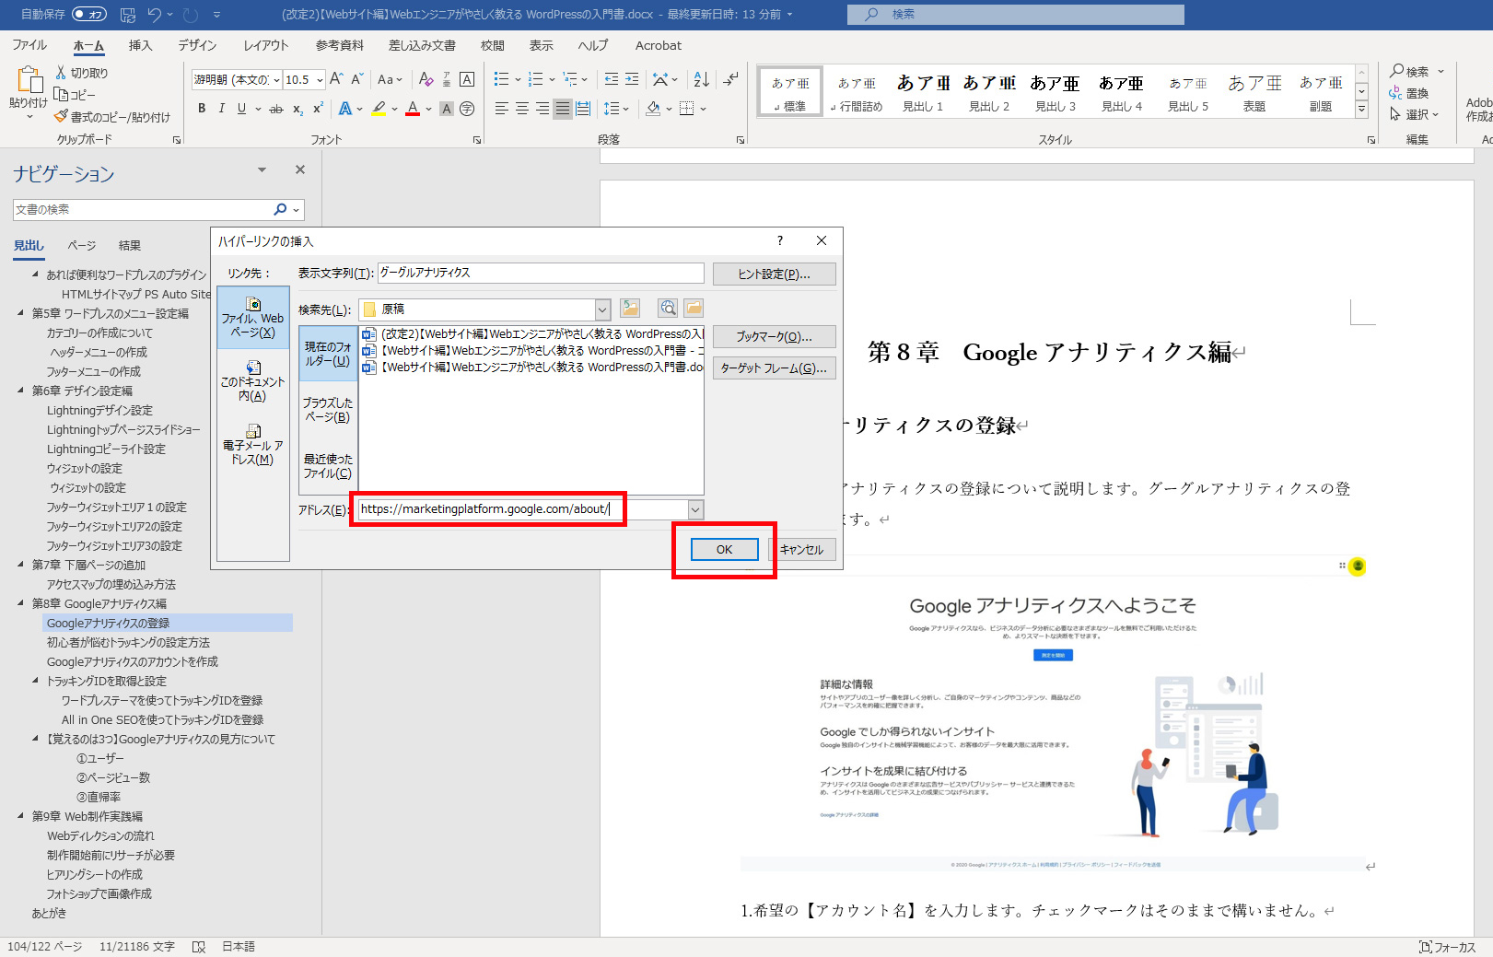Align text left
The height and width of the screenshot is (957, 1493).
click(501, 109)
